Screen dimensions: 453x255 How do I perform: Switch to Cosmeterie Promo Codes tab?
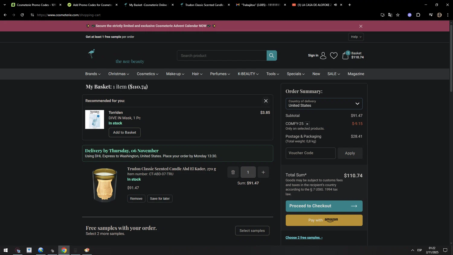pos(36,5)
